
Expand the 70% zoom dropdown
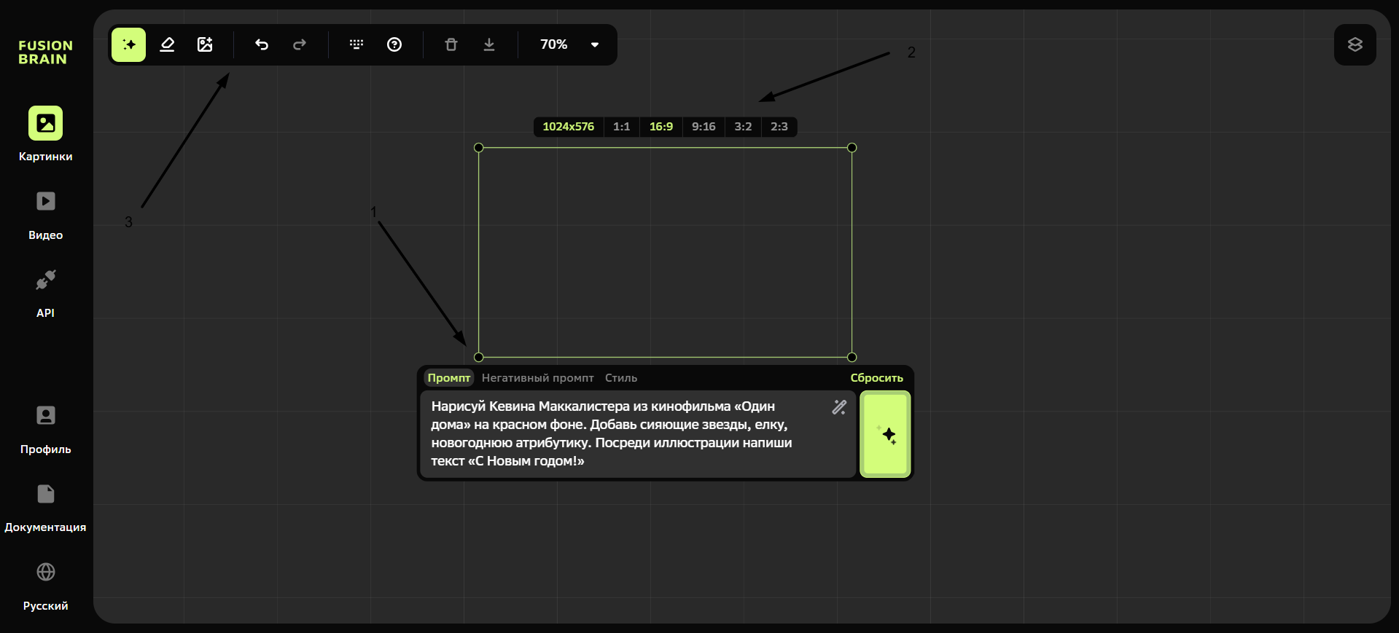(594, 45)
